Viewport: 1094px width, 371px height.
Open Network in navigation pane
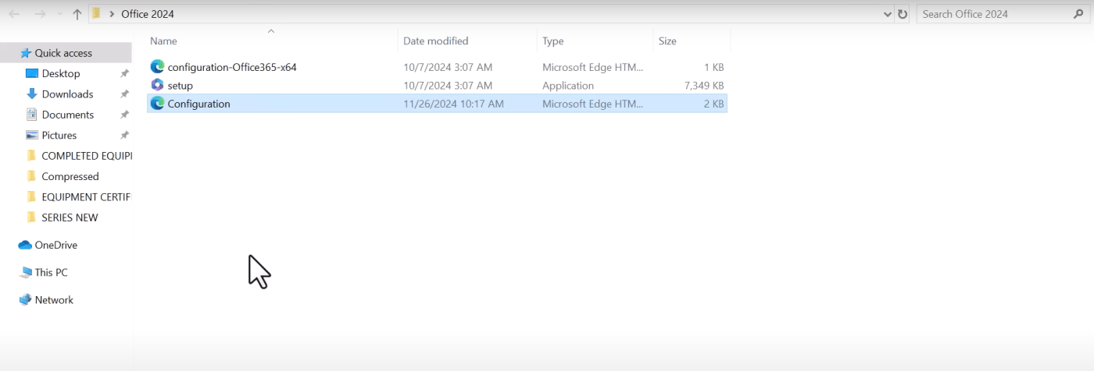(54, 300)
